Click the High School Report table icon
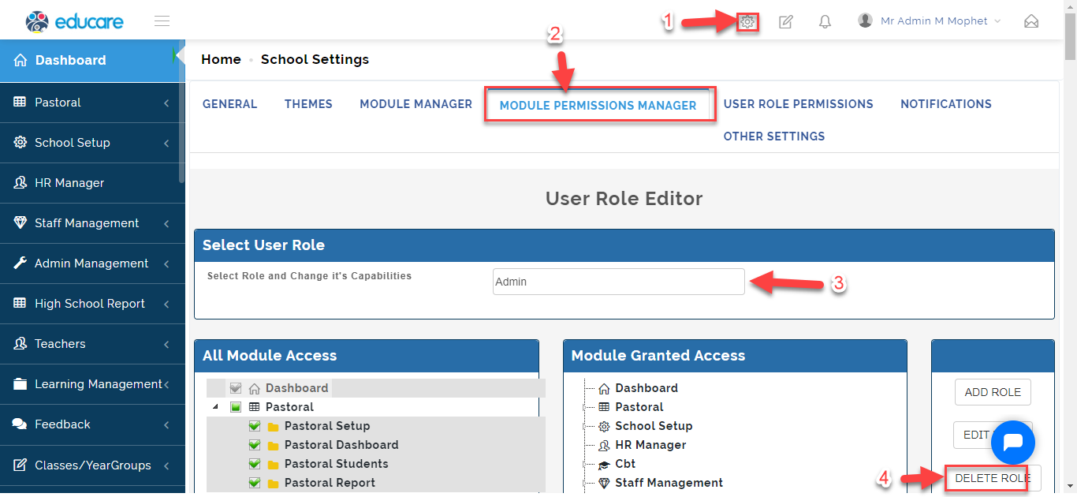The width and height of the screenshot is (1077, 497). 20,304
